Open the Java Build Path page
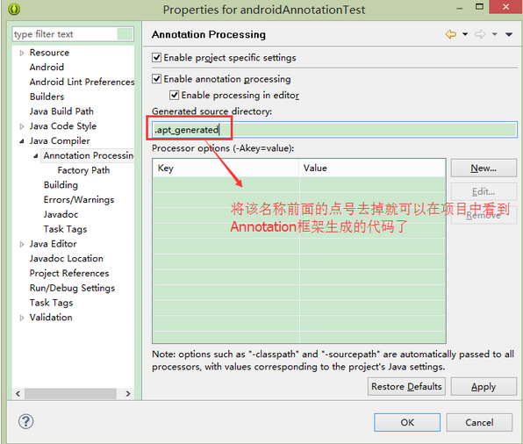 click(61, 111)
